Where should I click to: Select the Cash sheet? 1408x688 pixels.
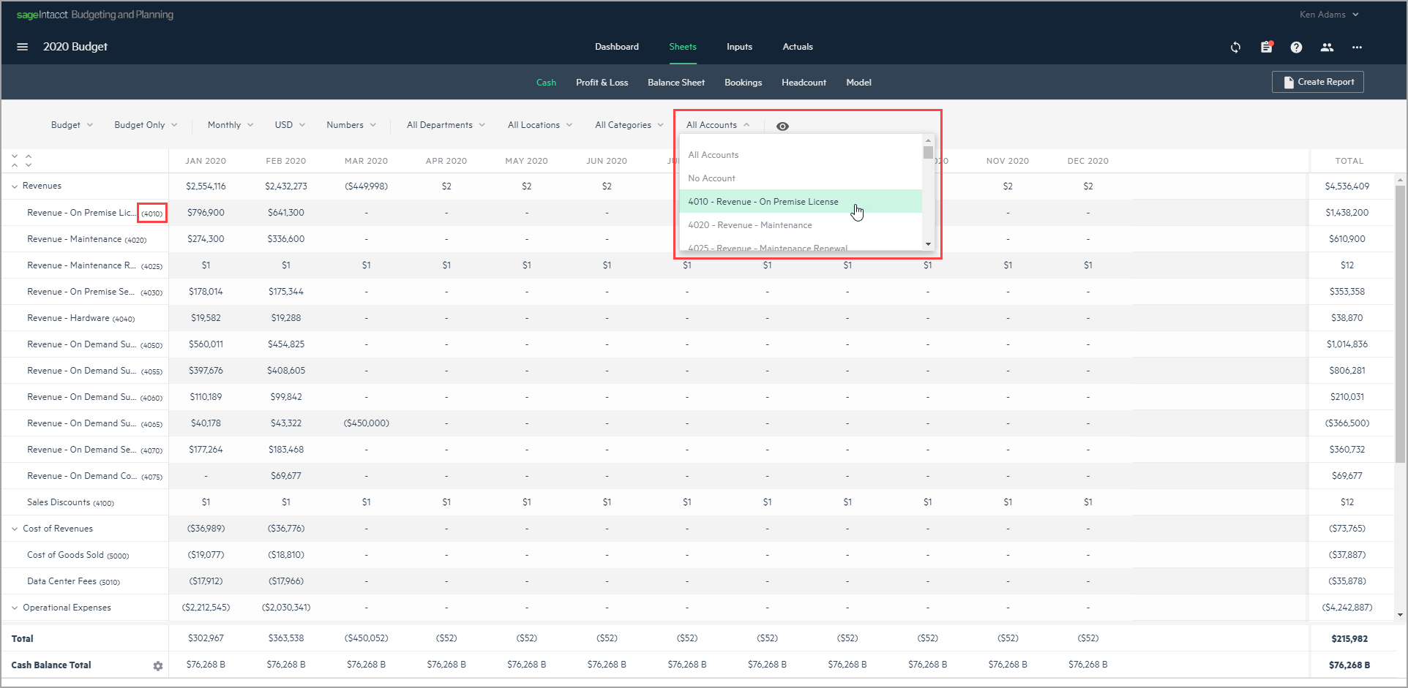tap(546, 83)
